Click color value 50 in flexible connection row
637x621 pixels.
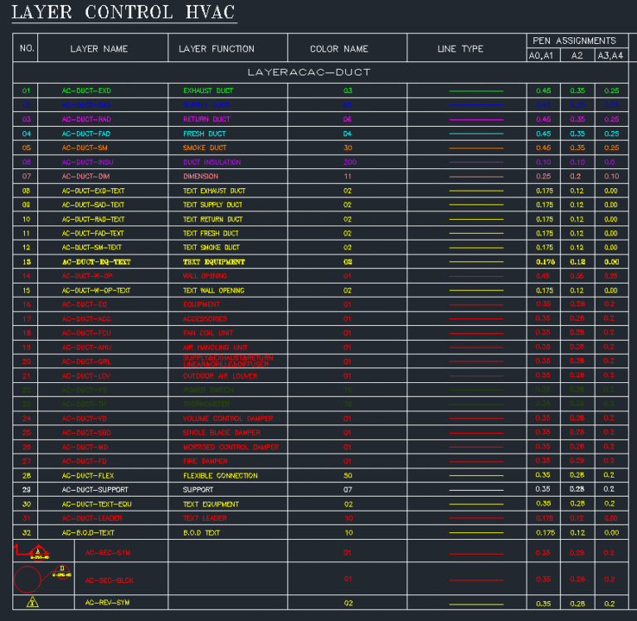point(348,476)
